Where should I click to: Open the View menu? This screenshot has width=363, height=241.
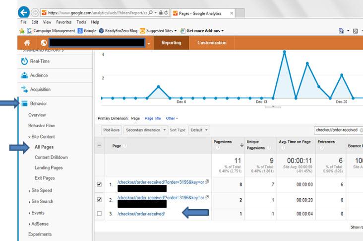(x=47, y=22)
